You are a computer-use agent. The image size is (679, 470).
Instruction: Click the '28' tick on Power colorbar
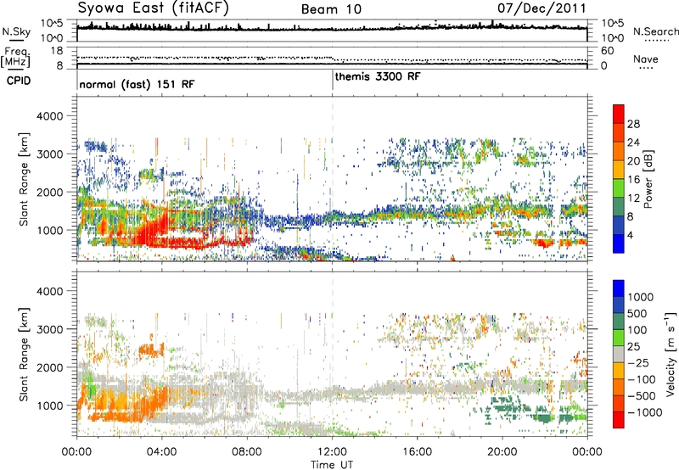point(633,124)
